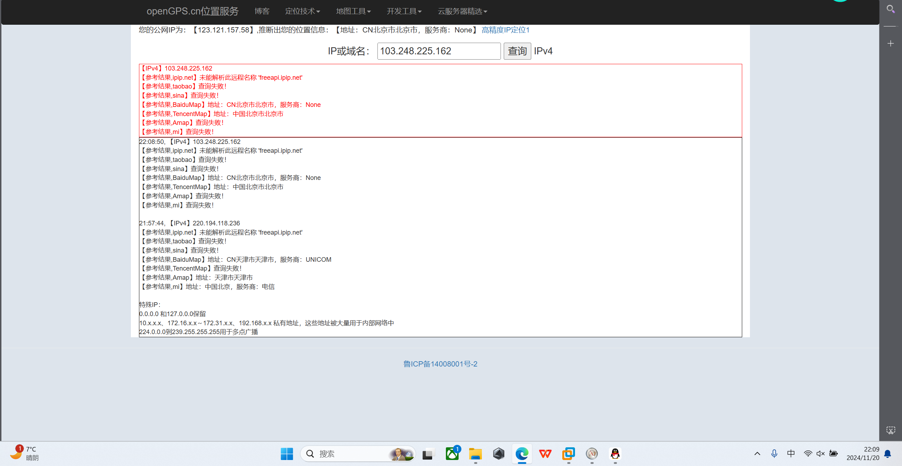Click the IP或域名 input field
This screenshot has width=902, height=466.
tap(438, 51)
